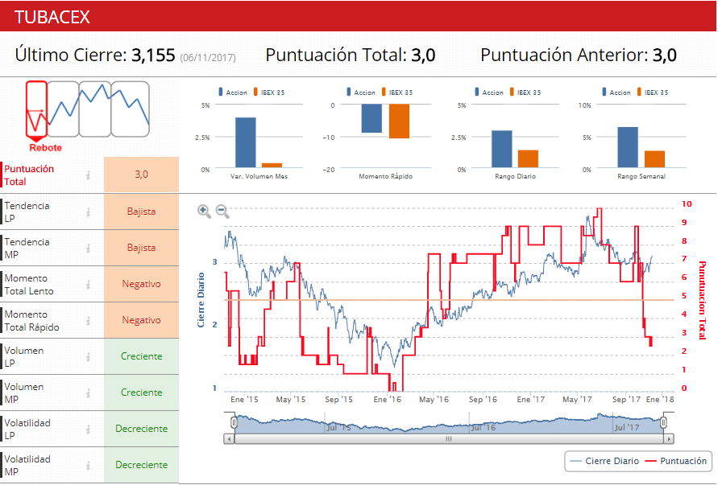
Task: Click the Puntuacion Total red axis title
Action: pyautogui.click(x=702, y=300)
